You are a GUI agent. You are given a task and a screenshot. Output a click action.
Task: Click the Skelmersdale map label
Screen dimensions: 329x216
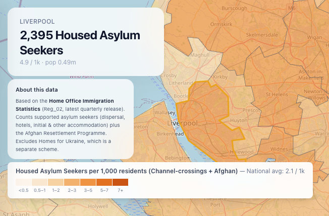click(262, 35)
